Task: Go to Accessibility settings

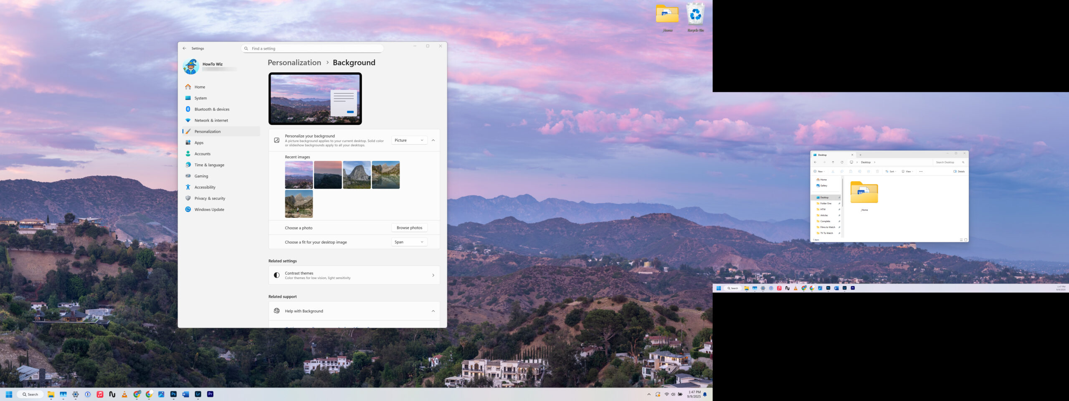Action: (x=205, y=188)
